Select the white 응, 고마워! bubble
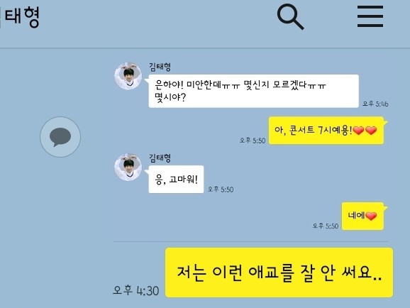The image size is (410, 308). pyautogui.click(x=176, y=180)
